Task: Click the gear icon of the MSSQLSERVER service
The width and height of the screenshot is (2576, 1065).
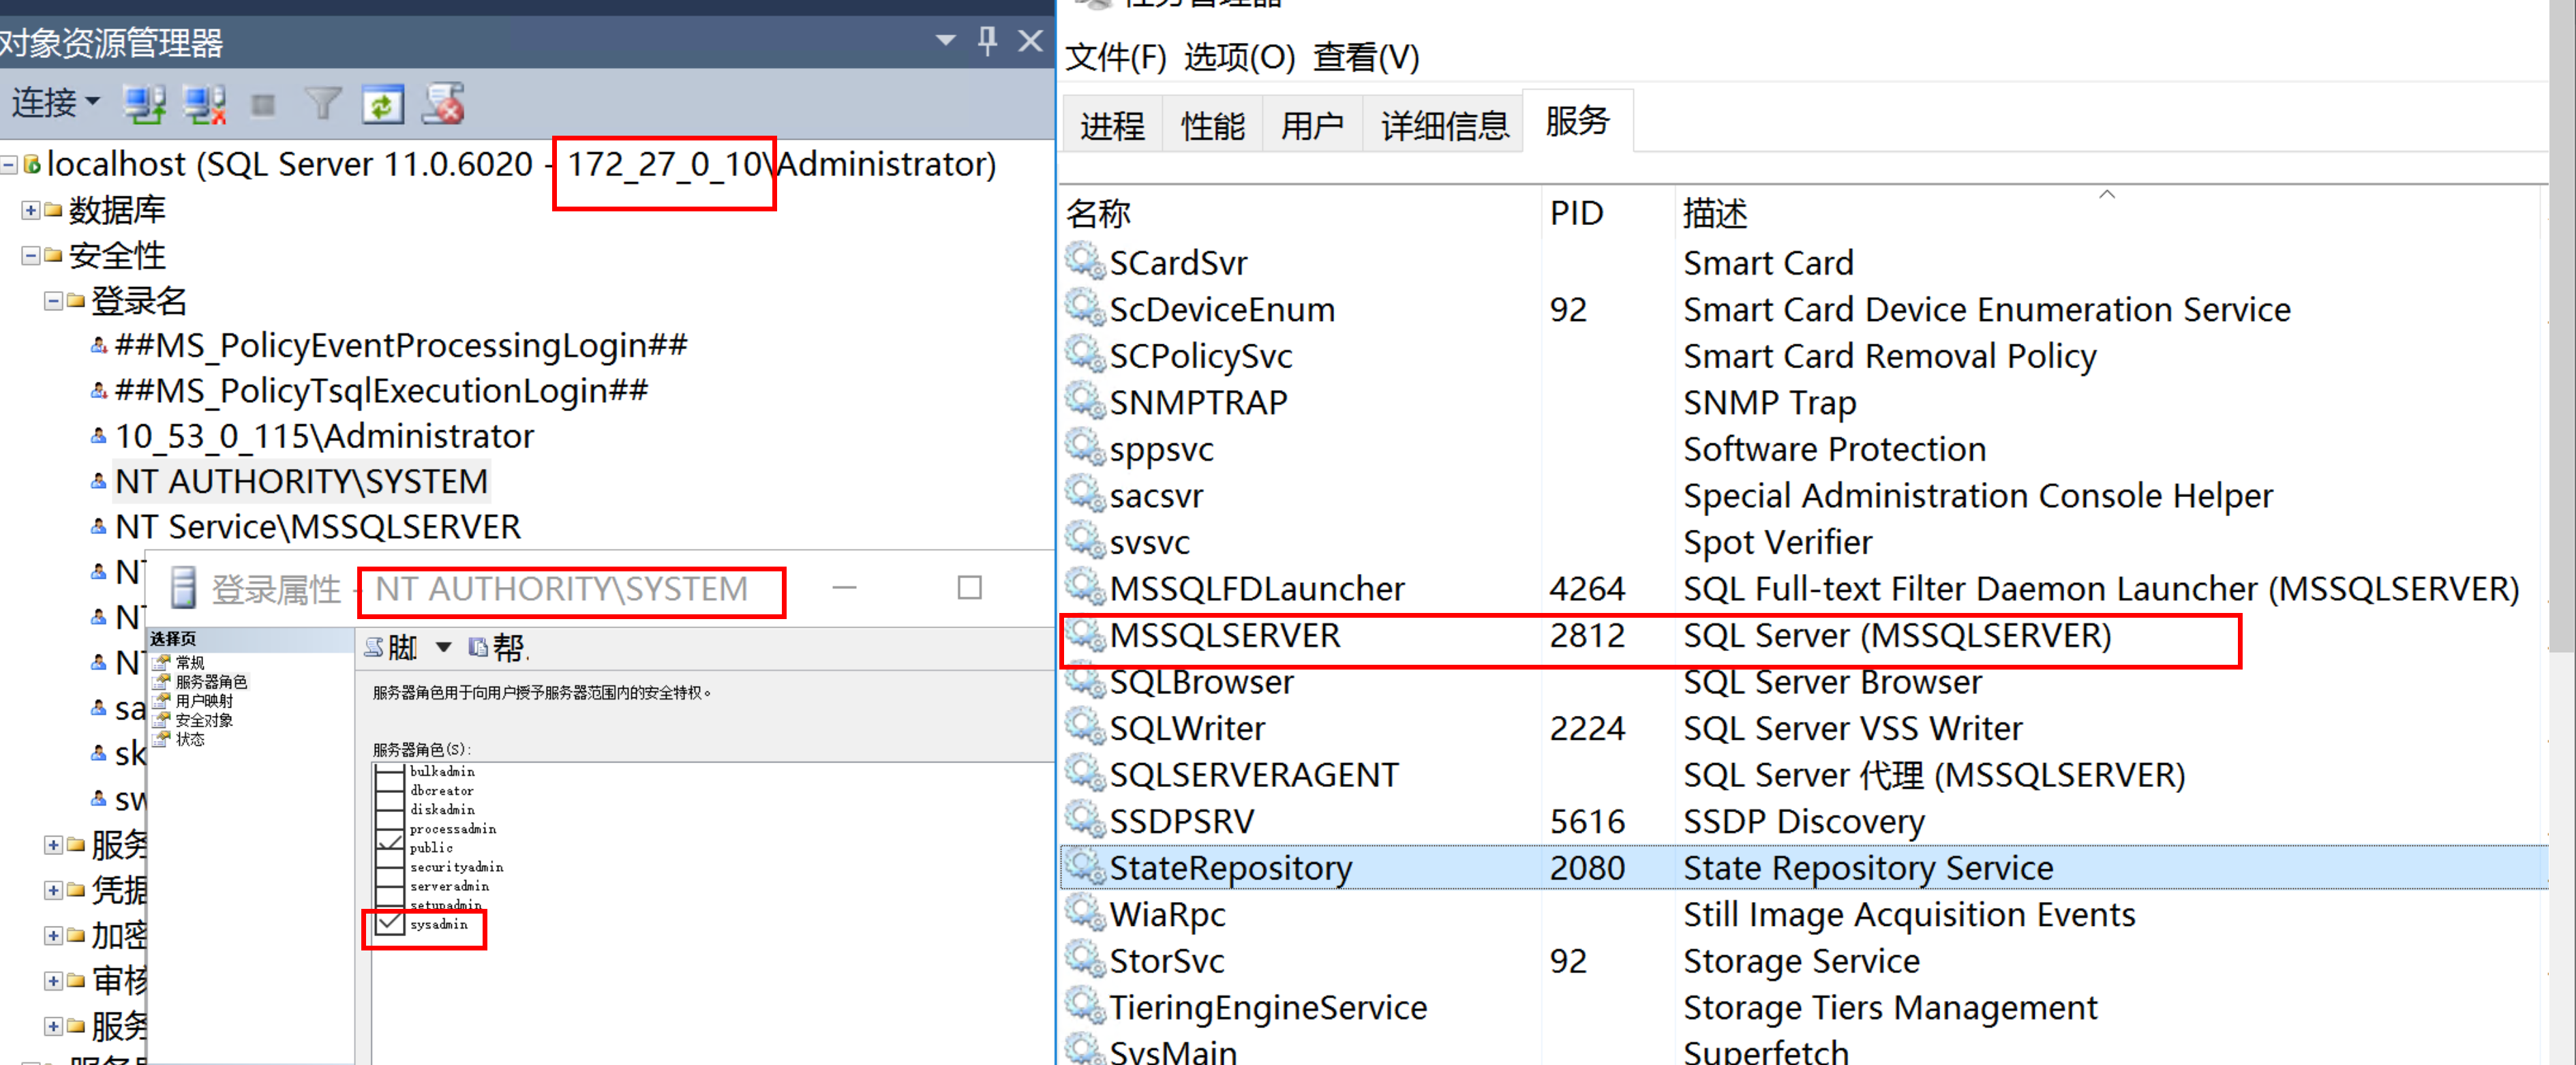Action: tap(1084, 635)
